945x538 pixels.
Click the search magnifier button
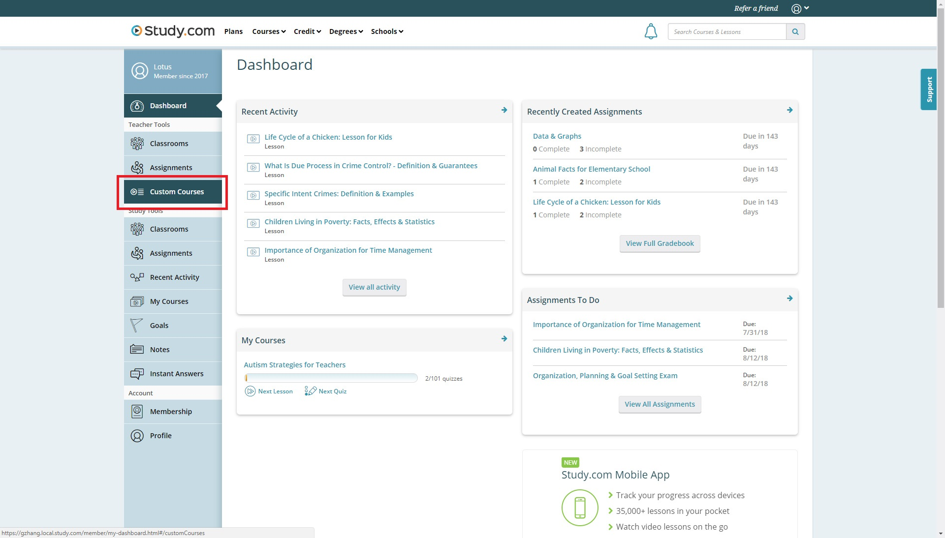[x=795, y=31]
